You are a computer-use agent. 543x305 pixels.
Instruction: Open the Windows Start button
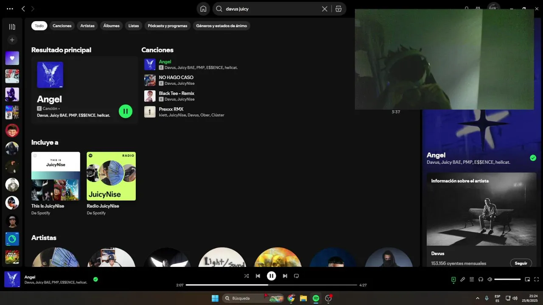(x=215, y=298)
